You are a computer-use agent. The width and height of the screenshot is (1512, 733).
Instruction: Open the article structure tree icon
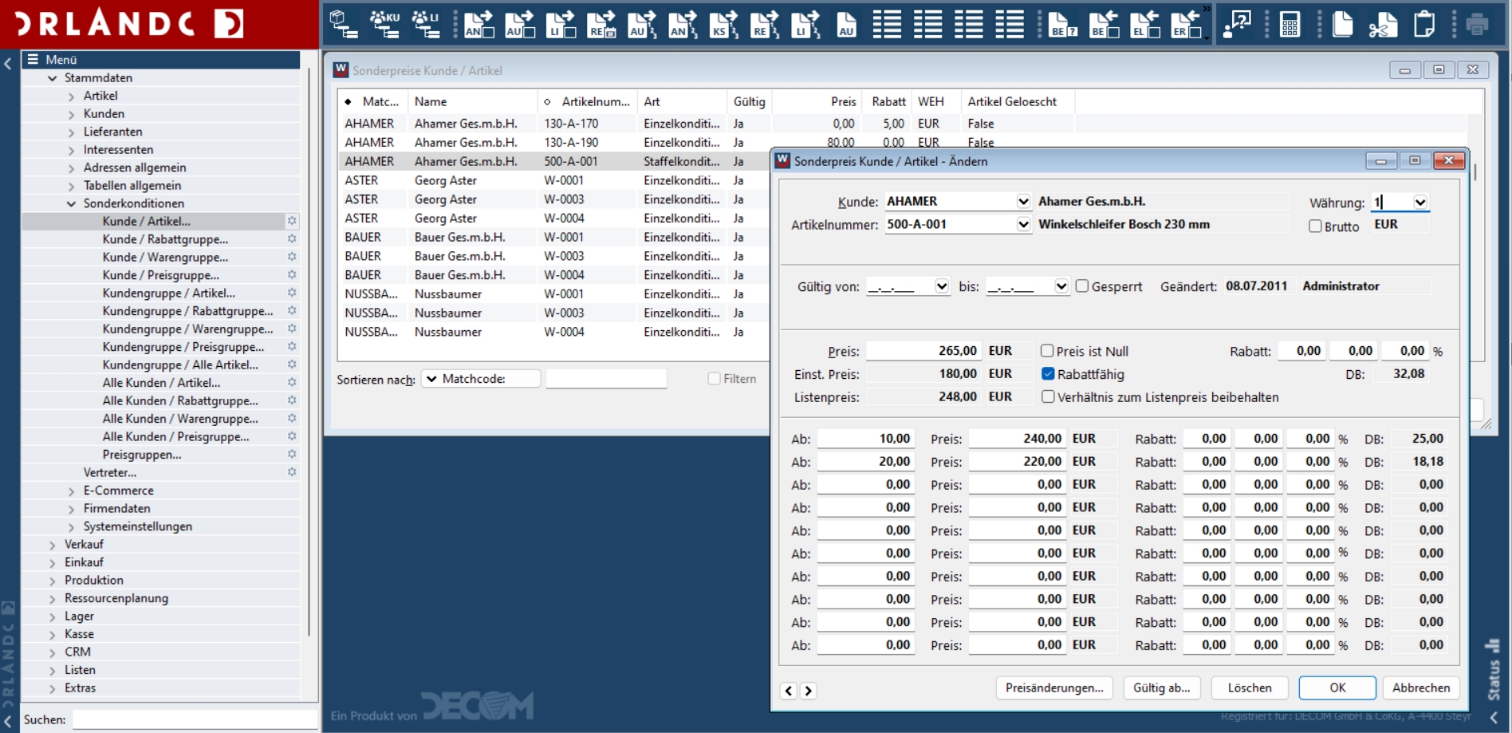point(344,24)
